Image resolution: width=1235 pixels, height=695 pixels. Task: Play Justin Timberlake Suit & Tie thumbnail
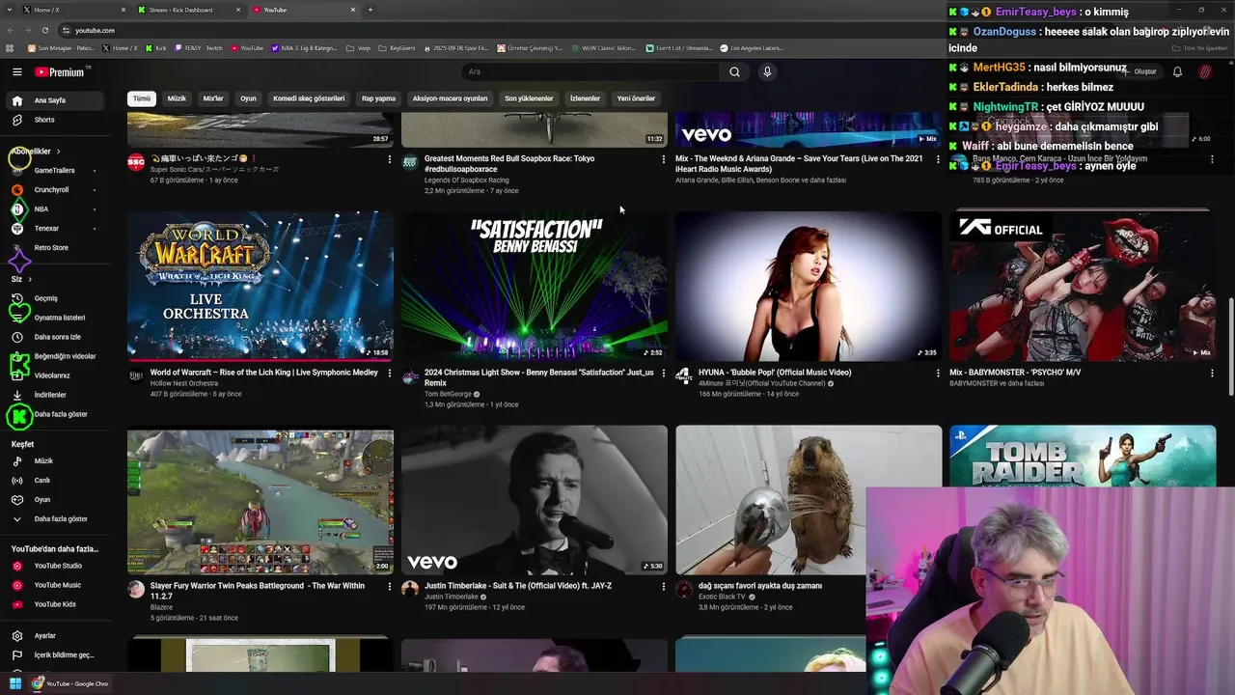point(535,500)
